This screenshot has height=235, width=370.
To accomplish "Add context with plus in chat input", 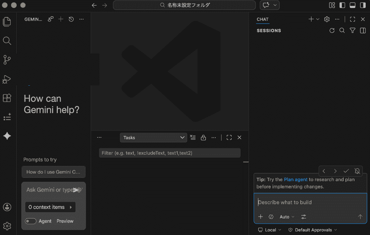I will point(261,217).
